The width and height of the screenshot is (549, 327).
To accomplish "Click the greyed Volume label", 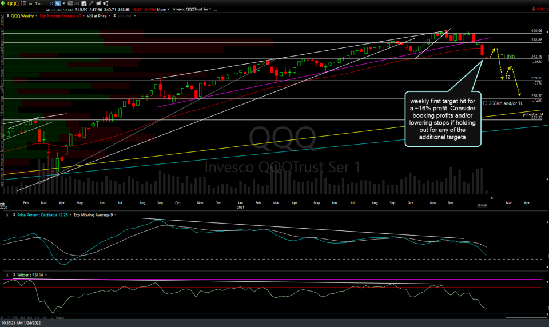I will tap(124, 16).
